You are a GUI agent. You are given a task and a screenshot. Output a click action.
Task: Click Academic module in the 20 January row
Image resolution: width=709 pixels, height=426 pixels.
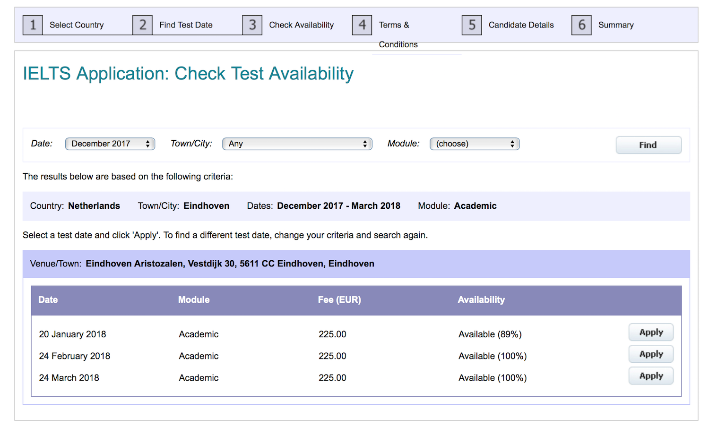[x=199, y=334]
